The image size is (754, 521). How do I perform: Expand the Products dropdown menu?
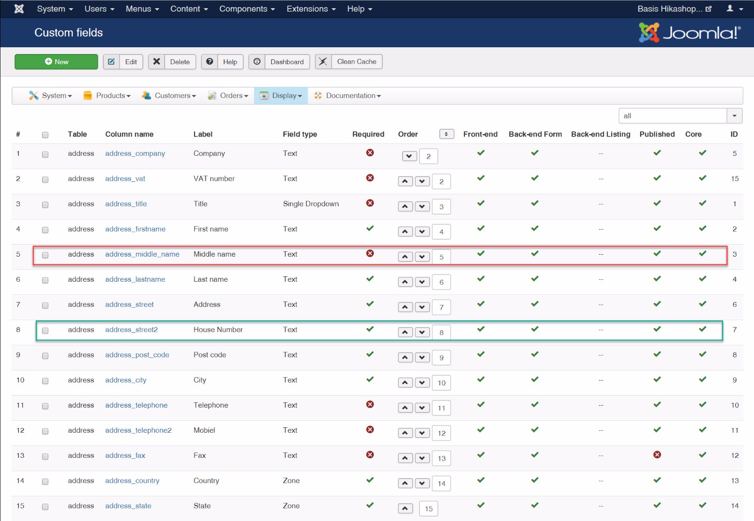click(107, 96)
